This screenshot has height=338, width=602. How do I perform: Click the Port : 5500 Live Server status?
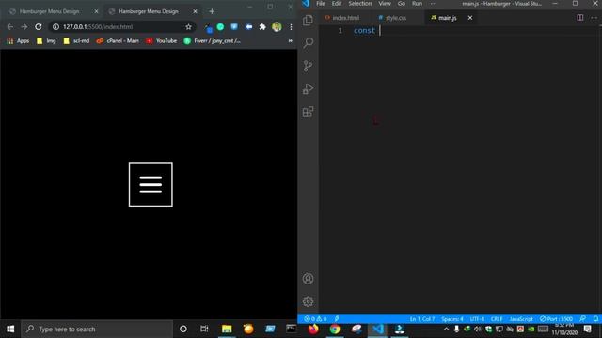click(x=556, y=319)
